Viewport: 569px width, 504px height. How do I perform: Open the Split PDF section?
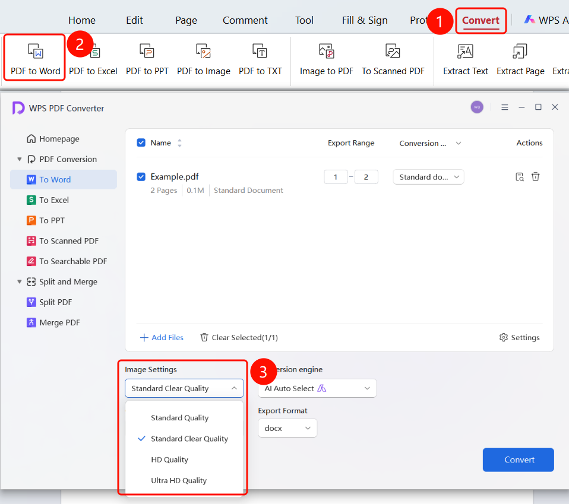(49, 302)
